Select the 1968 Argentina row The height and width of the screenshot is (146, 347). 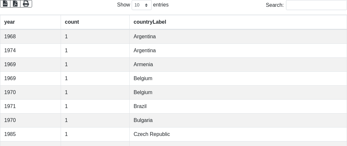[145, 37]
